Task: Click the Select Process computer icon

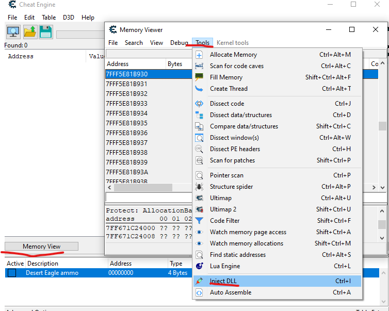Action: pos(13,31)
